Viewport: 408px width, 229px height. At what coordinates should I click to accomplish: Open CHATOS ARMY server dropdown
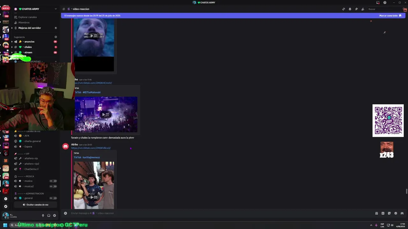click(35, 9)
